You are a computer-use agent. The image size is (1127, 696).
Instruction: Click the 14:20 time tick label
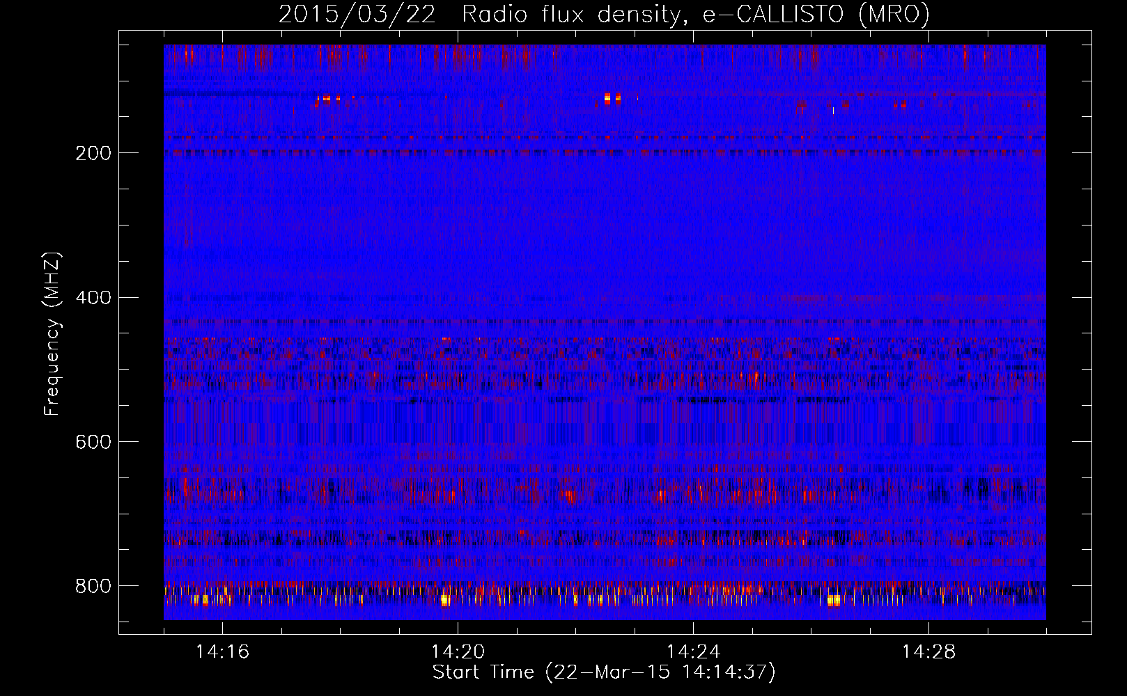pos(458,652)
